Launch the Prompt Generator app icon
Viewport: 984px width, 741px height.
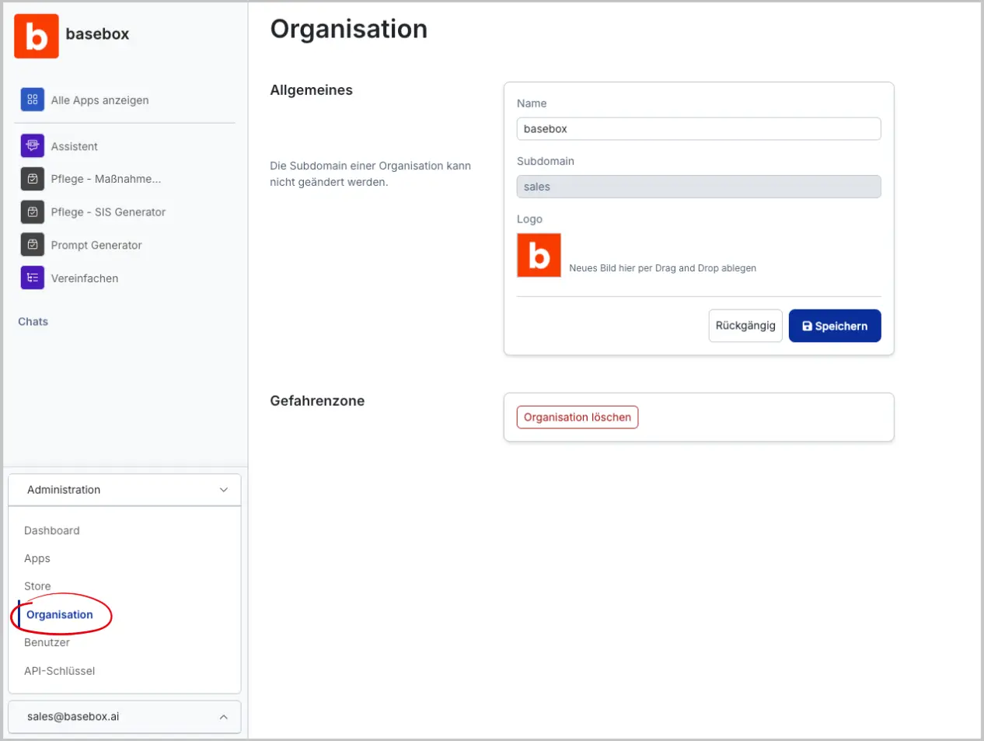click(x=32, y=245)
